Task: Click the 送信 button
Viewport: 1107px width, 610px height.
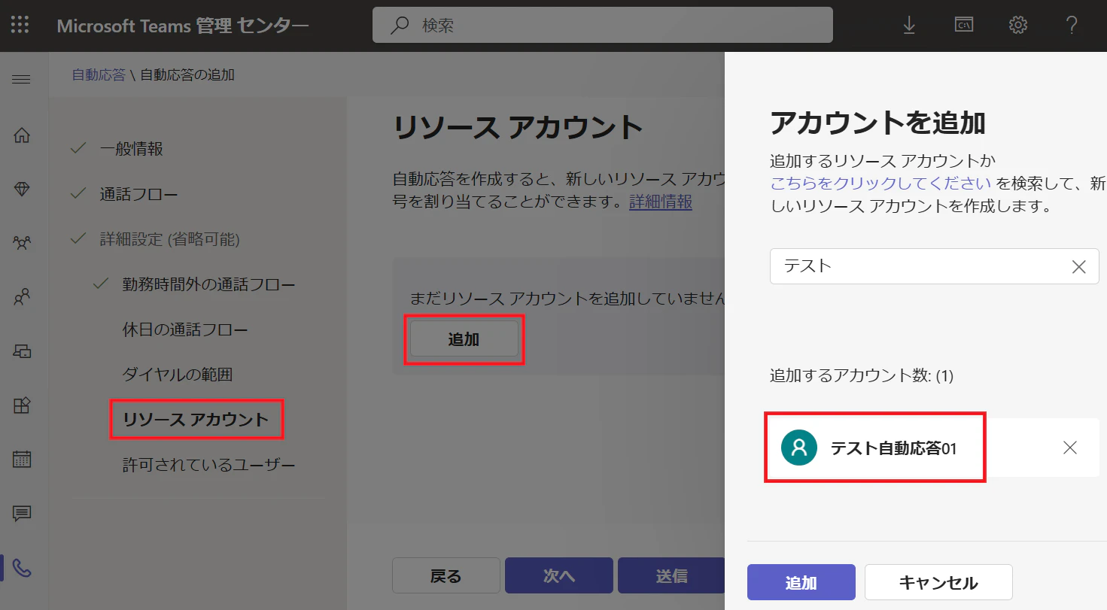Action: pos(671,576)
